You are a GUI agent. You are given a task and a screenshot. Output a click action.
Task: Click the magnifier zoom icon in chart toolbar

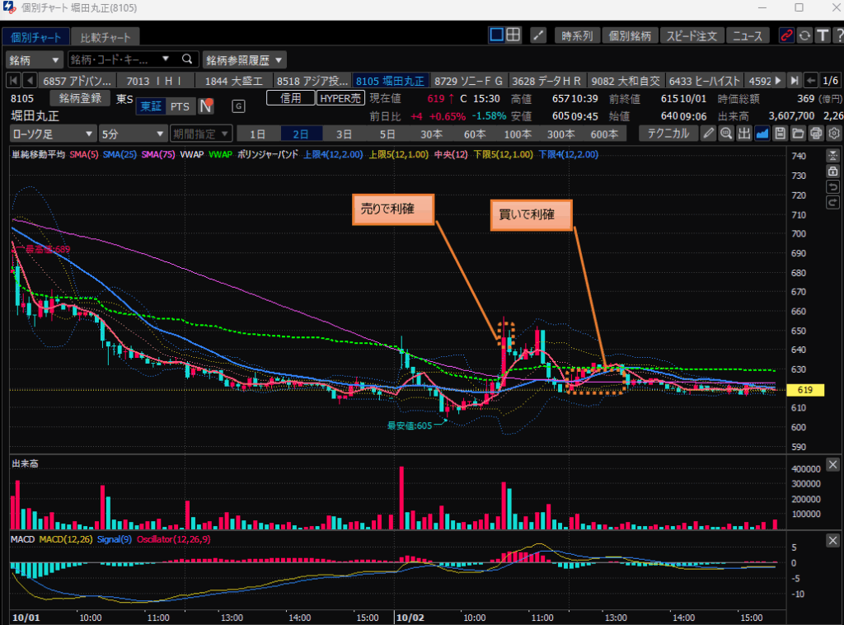726,134
